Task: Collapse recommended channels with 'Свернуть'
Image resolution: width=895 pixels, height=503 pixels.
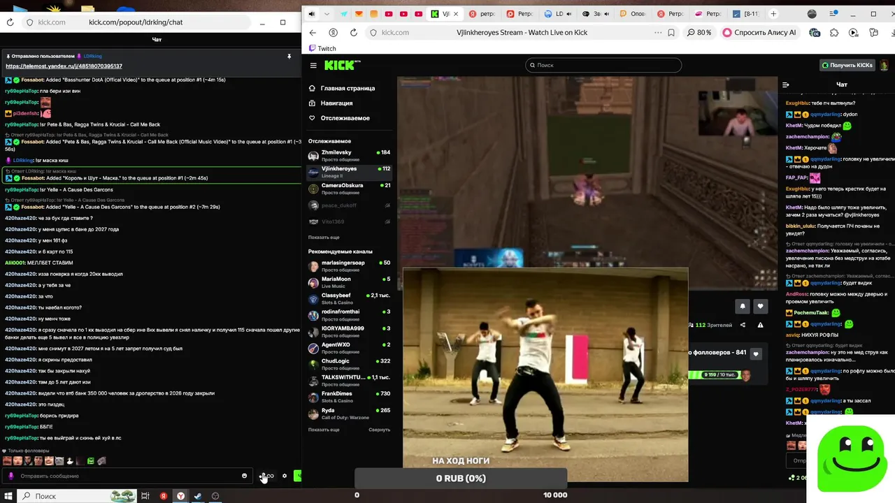Action: click(379, 430)
